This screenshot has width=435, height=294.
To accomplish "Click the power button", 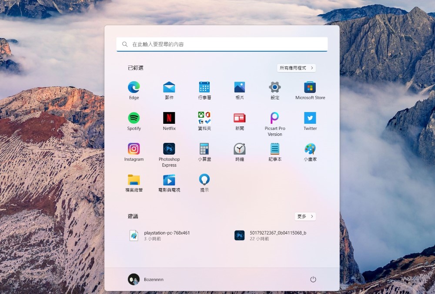I will [313, 279].
